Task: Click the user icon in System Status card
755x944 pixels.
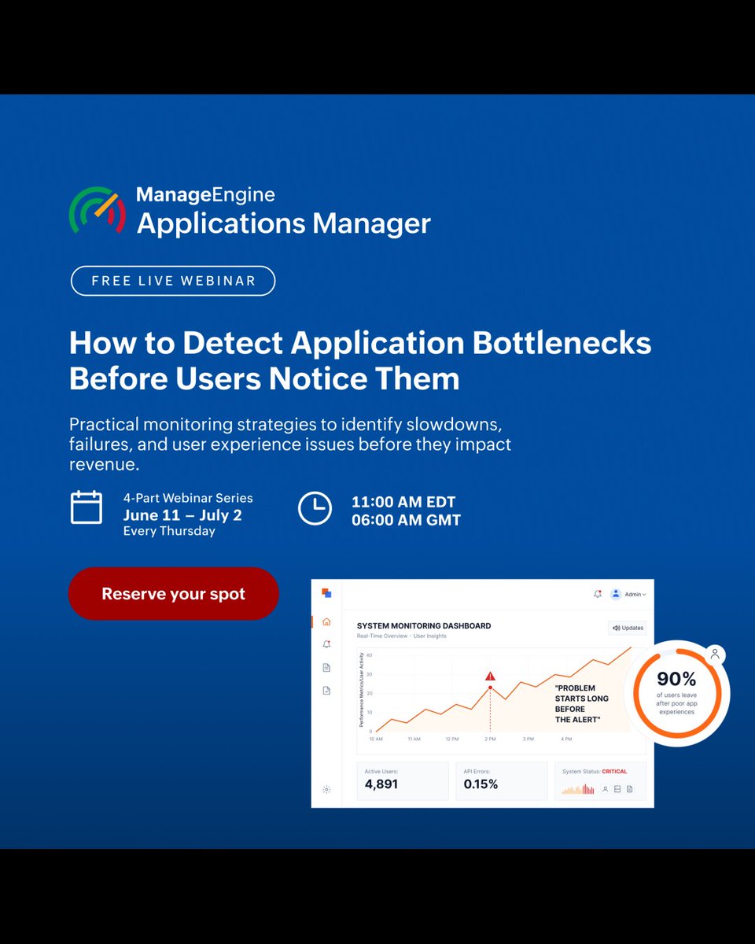Action: (605, 789)
